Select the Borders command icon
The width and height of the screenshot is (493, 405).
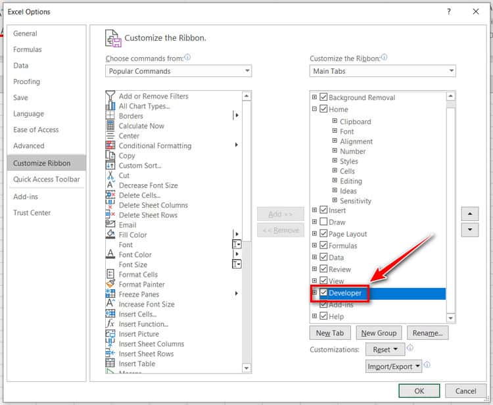[x=110, y=116]
